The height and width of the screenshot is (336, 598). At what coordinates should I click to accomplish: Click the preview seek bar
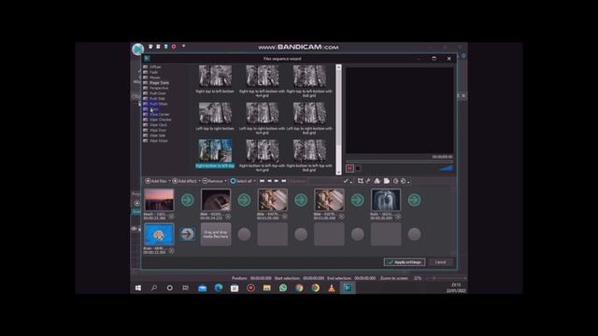pyautogui.click(x=399, y=161)
